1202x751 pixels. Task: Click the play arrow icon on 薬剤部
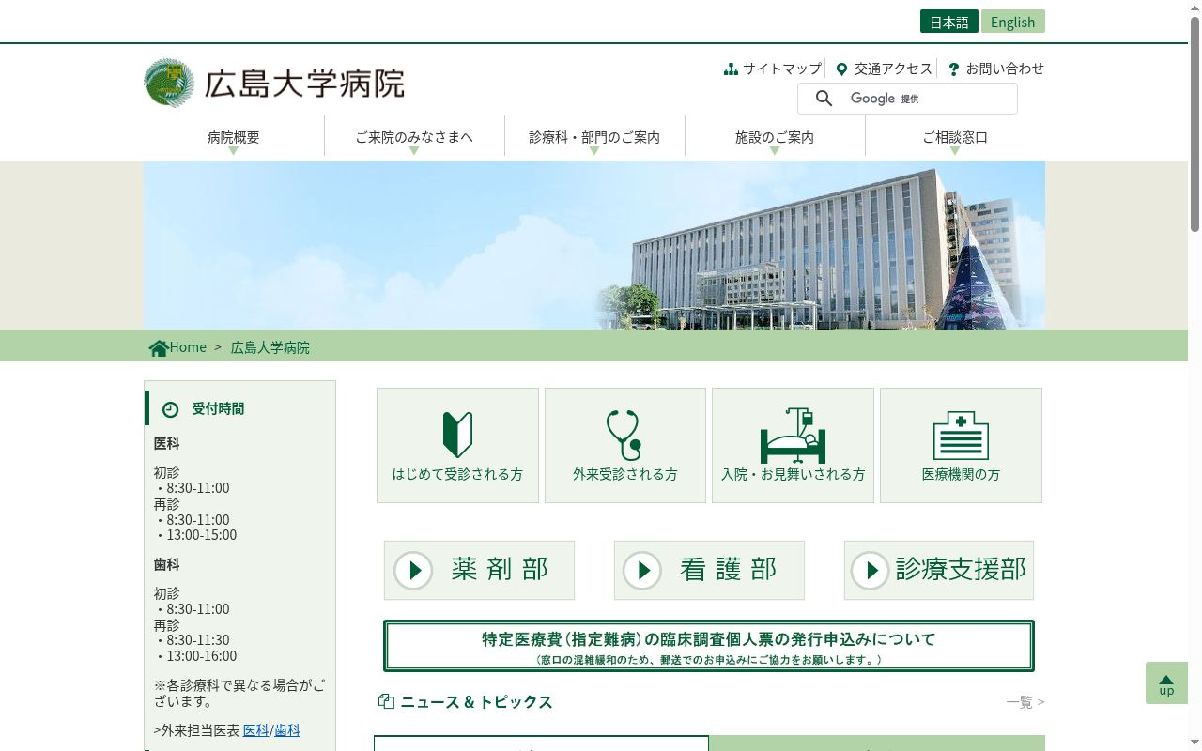pos(413,570)
